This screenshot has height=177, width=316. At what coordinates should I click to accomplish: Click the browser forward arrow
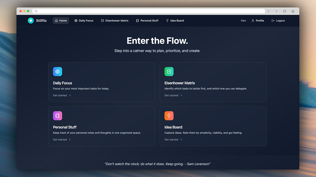click(x=276, y=11)
